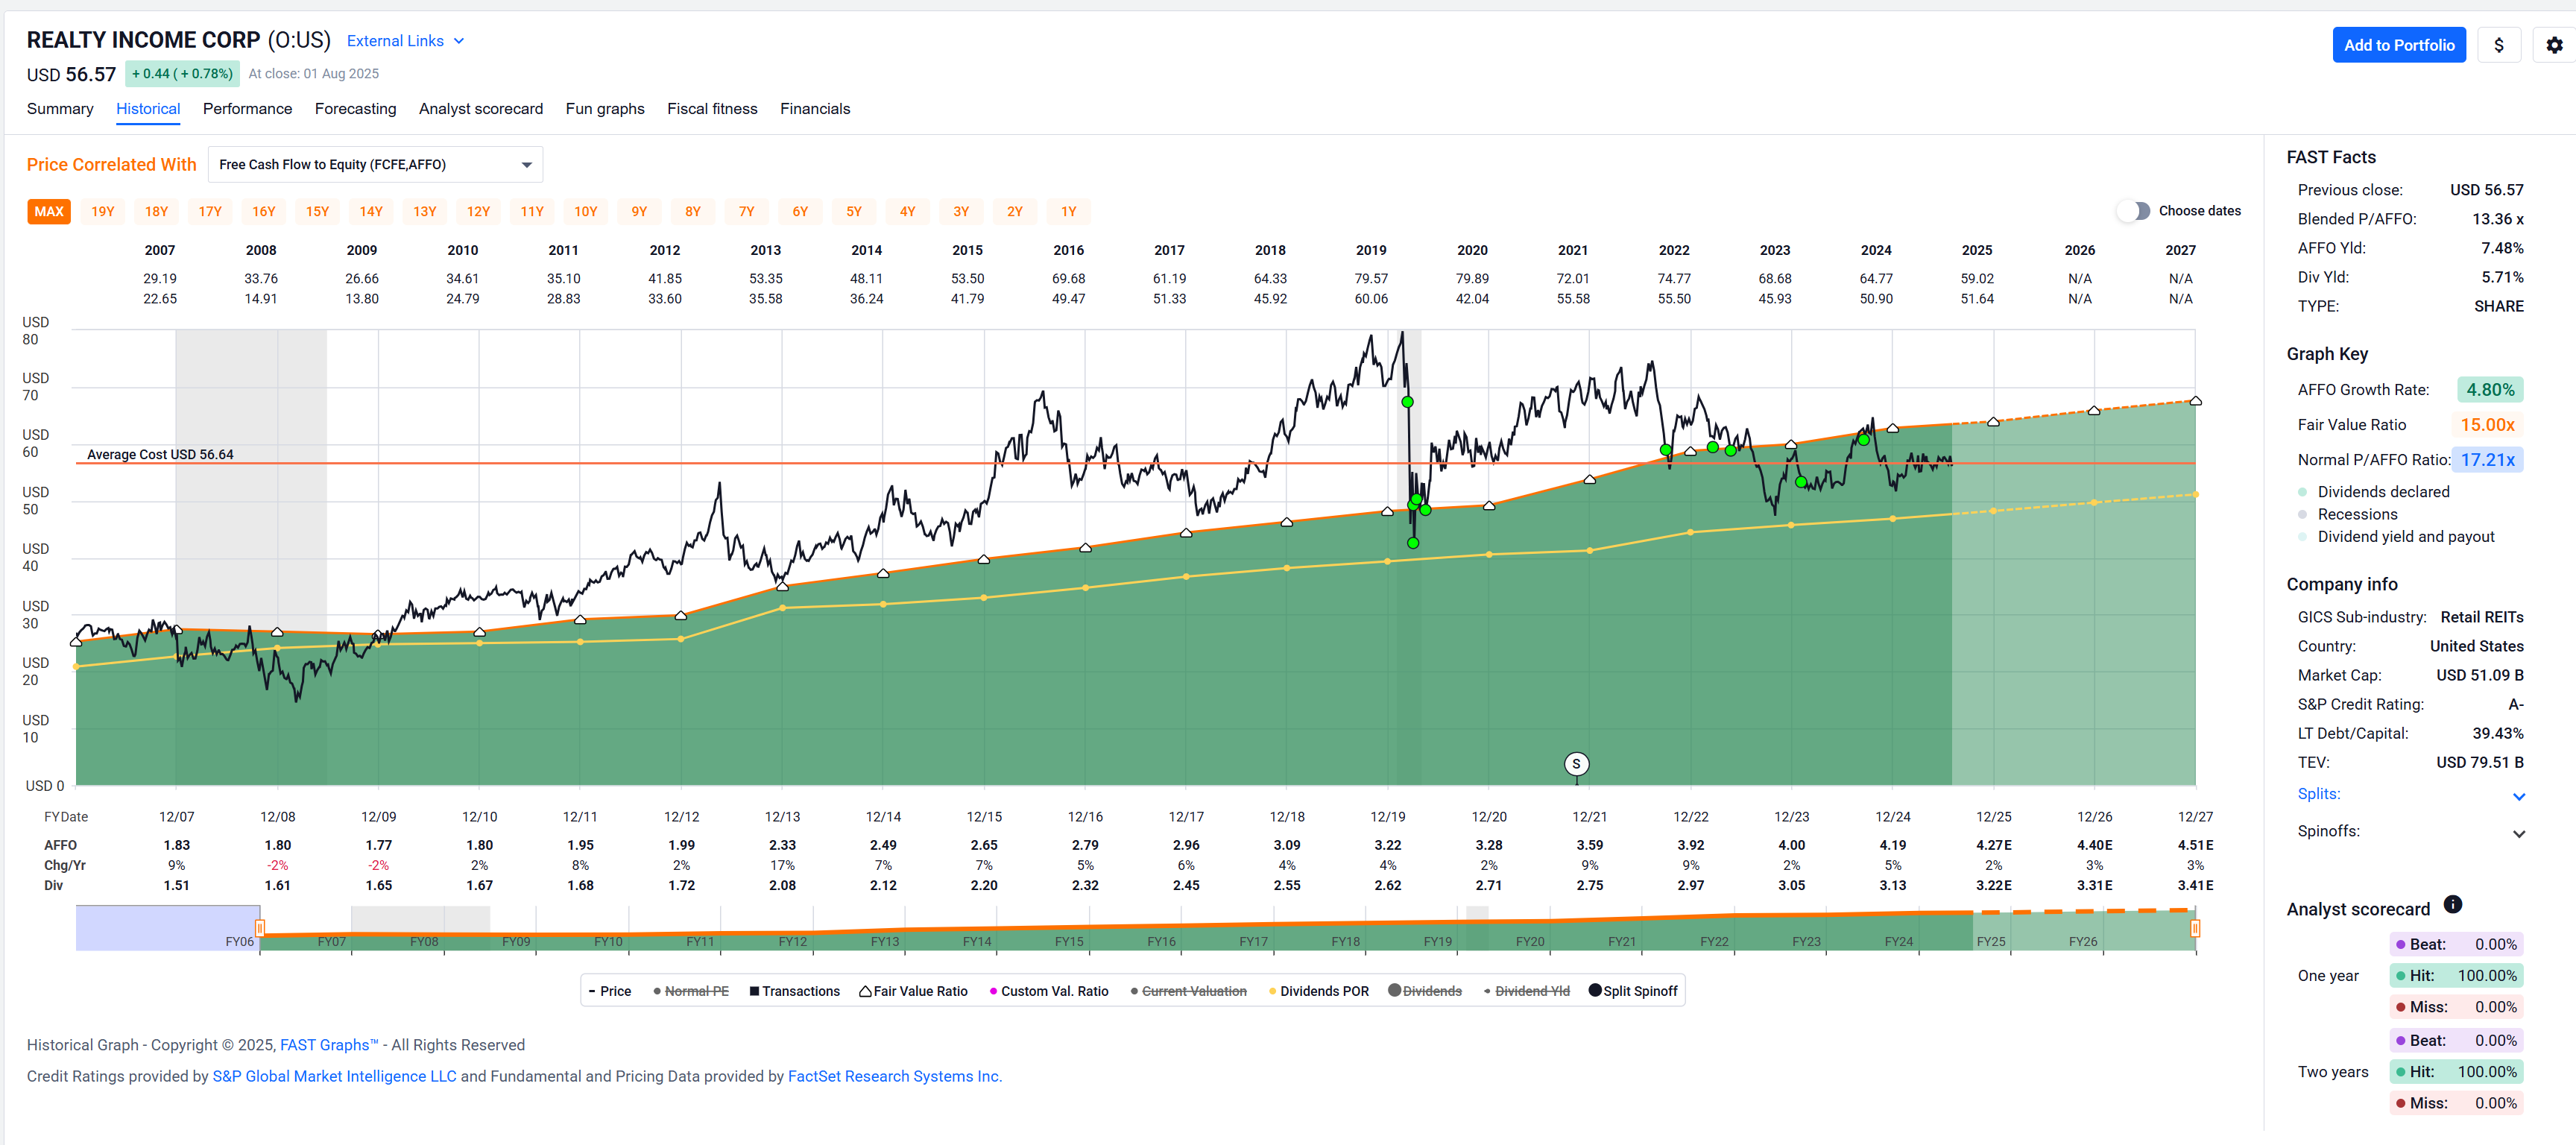The height and width of the screenshot is (1145, 2576).
Task: Enable the Choose dates switch
Action: point(2133,211)
